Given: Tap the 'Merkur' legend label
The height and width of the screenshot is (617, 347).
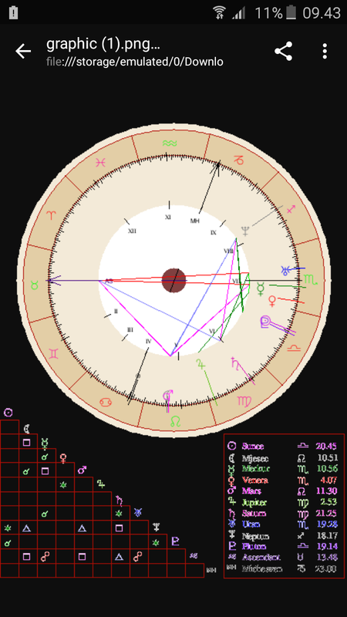Looking at the screenshot, I should coord(256,469).
